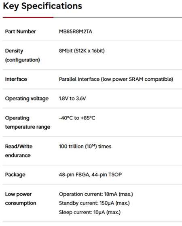Select the 100 trillion times value
Viewport: 182px width, 226px height.
click(x=85, y=146)
